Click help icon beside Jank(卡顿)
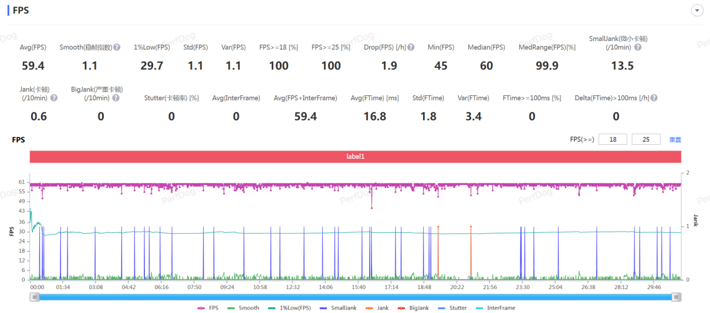The image size is (710, 313). (54, 98)
